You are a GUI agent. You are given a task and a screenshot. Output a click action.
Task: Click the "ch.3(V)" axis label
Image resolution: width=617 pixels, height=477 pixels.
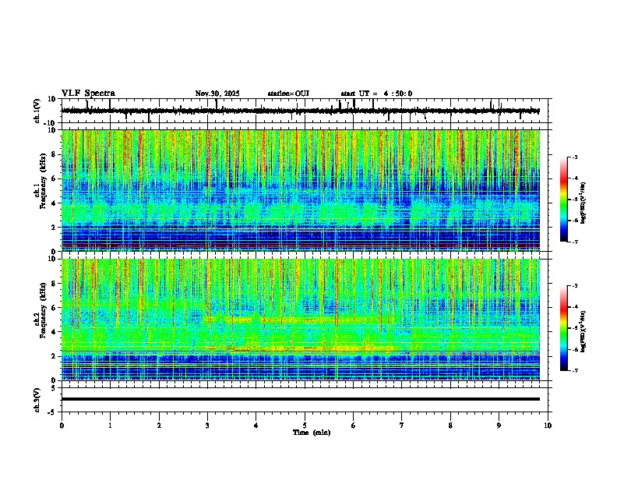(x=37, y=400)
